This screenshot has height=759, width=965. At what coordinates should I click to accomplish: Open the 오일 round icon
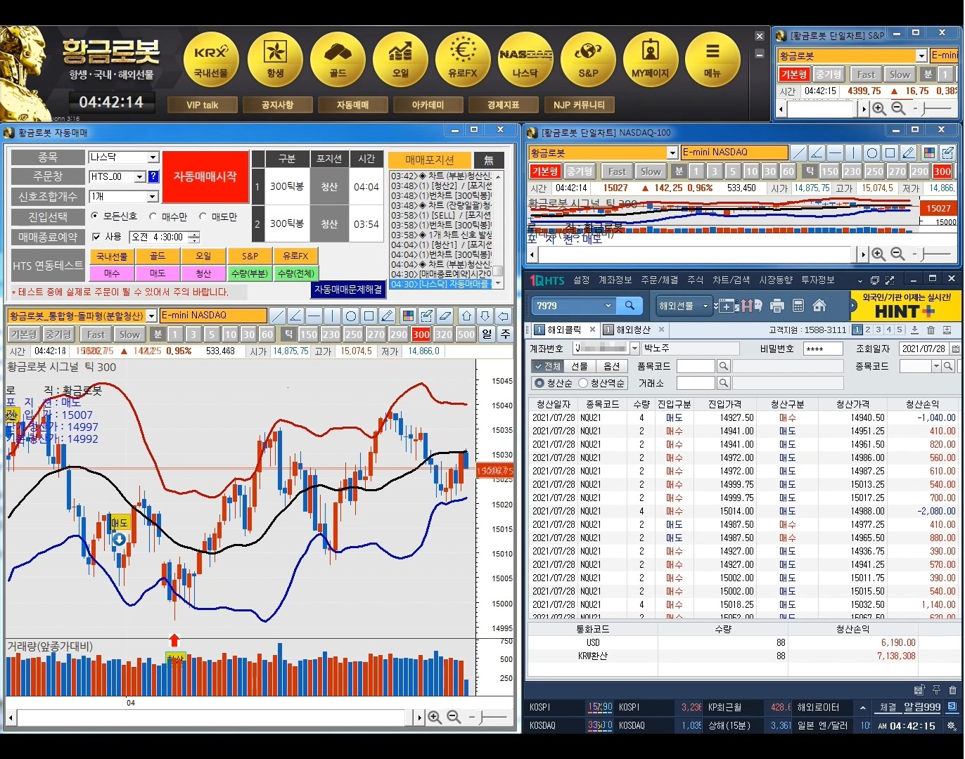point(400,59)
